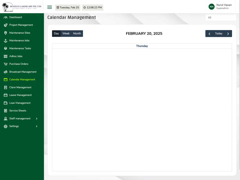
Task: Go to the previous day arrow
Action: point(209,34)
